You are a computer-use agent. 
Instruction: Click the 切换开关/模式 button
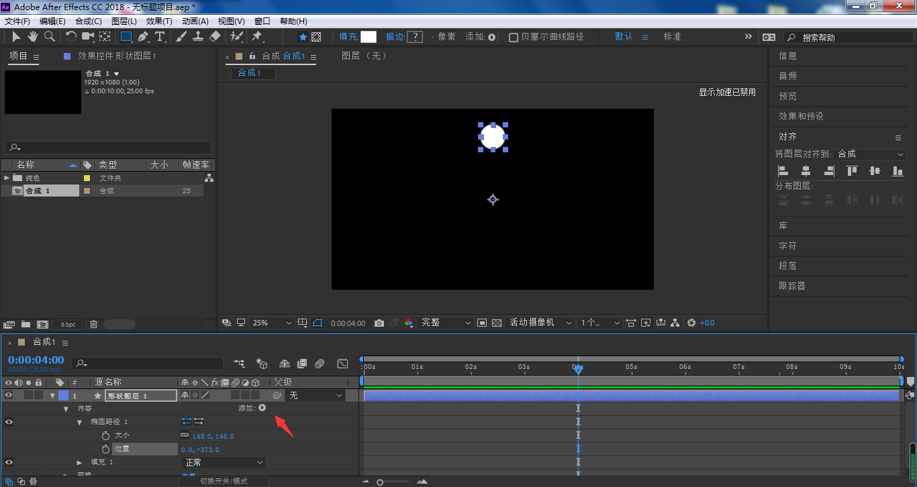click(224, 481)
